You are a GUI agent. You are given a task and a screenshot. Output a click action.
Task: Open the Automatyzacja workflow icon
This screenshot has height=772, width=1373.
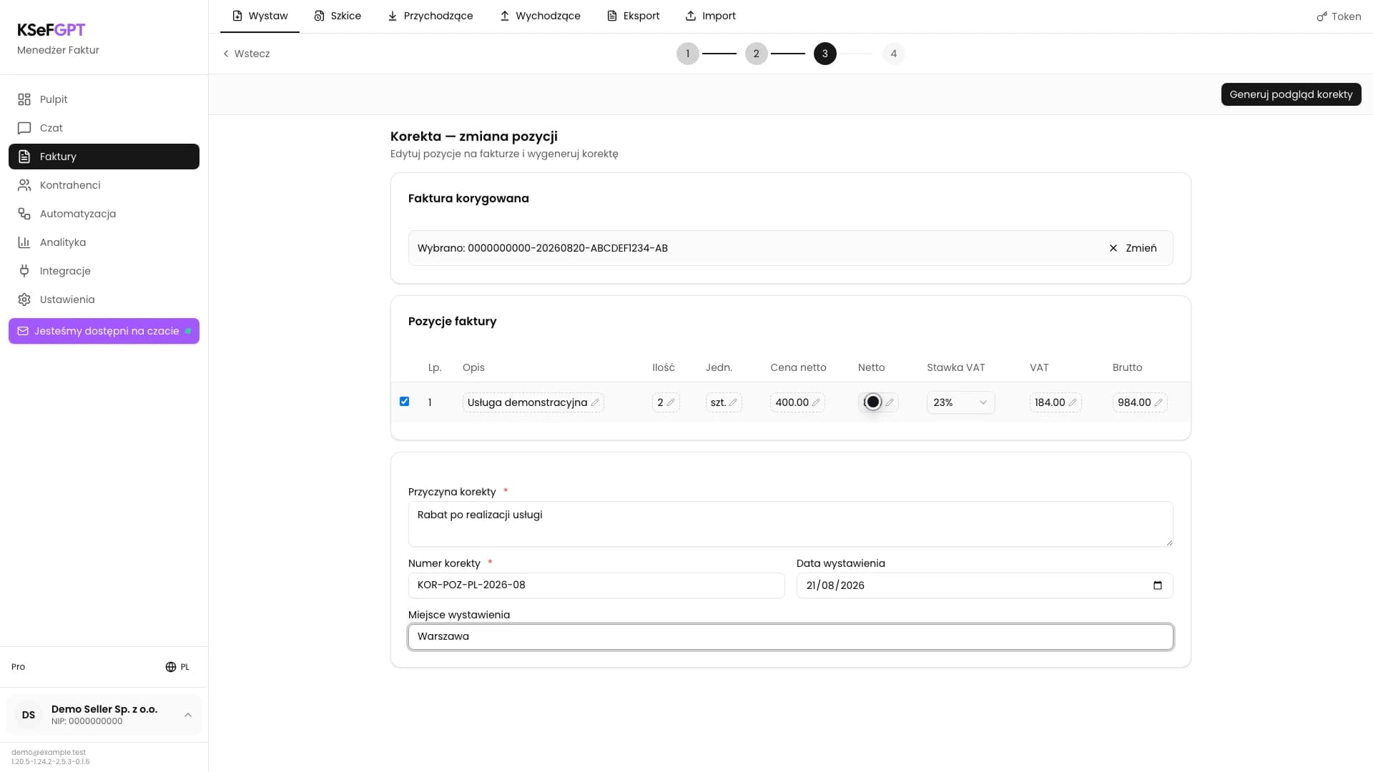[x=24, y=214]
